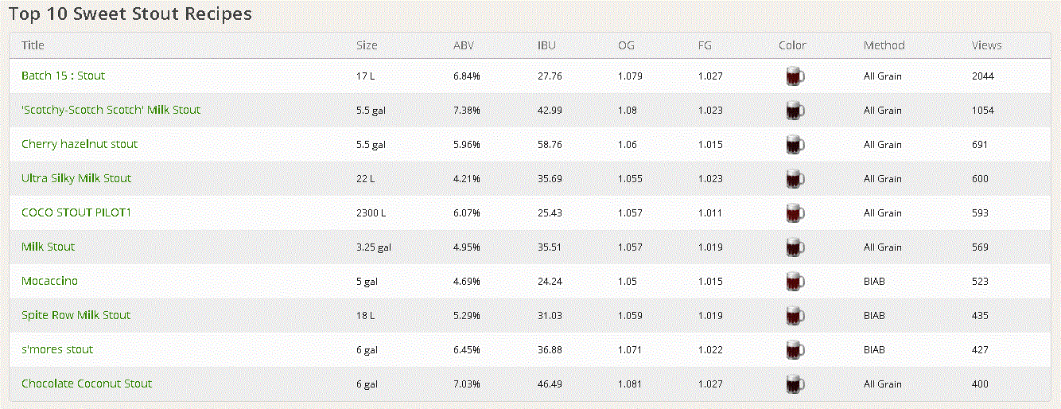The width and height of the screenshot is (1061, 409).
Task: Click the beer mug icon in Spite Row Milk Stout row
Action: point(795,316)
